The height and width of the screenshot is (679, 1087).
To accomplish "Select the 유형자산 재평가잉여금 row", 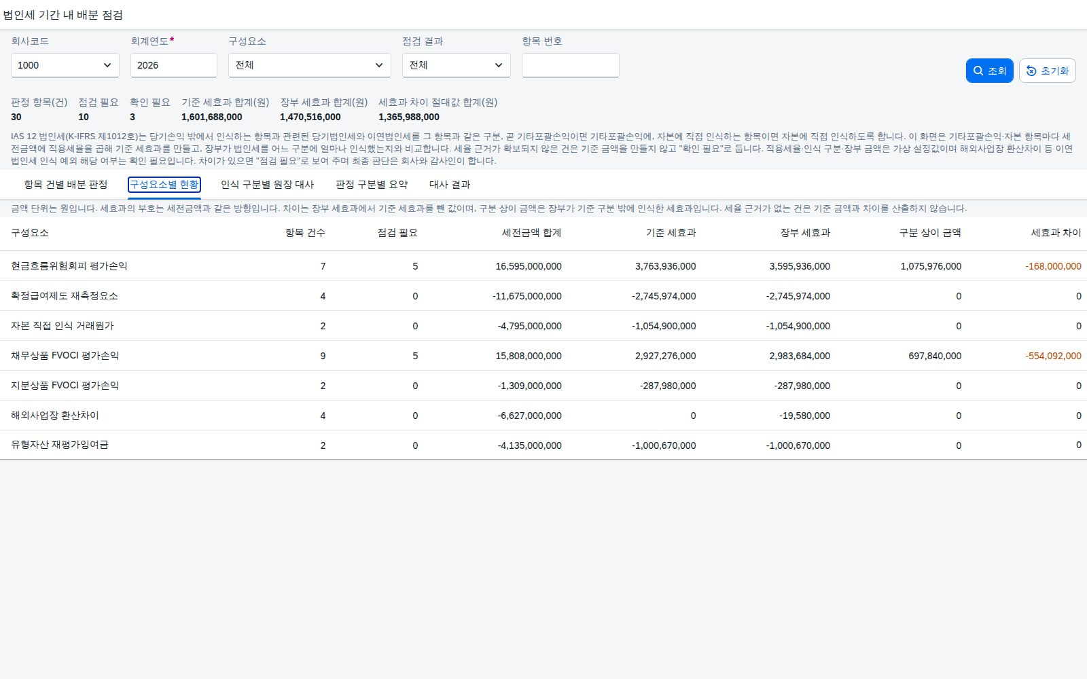I will [x=543, y=445].
